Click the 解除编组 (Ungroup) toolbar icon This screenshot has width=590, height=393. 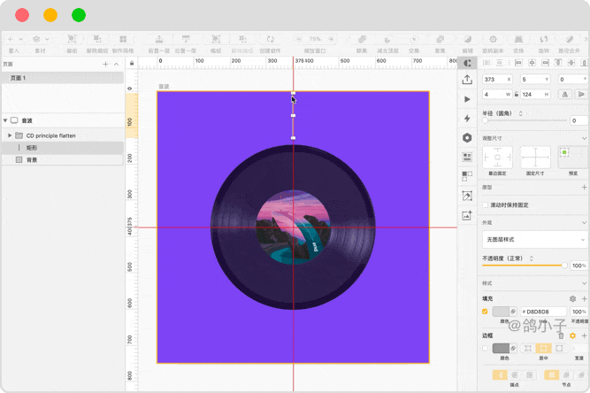click(x=97, y=39)
